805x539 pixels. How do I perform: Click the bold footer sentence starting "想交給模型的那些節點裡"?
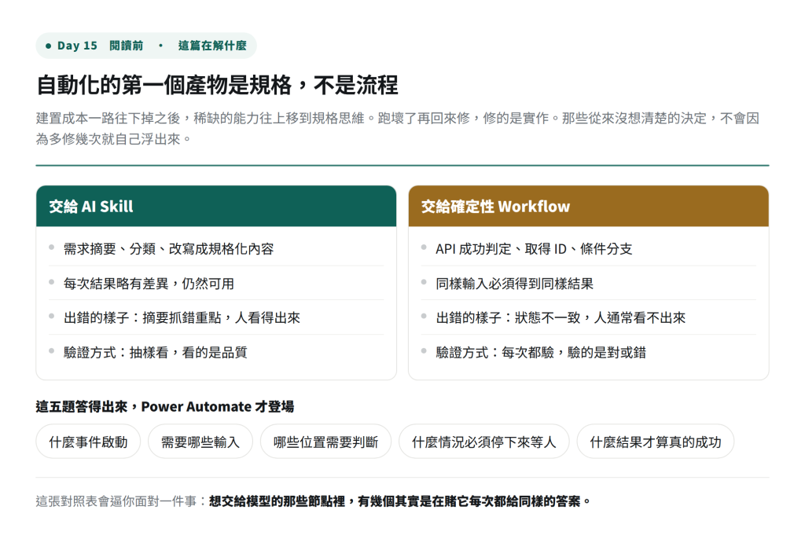point(400,501)
